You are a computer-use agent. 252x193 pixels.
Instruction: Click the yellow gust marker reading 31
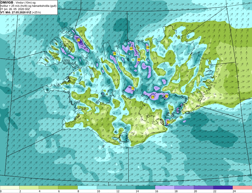pos(139,59)
